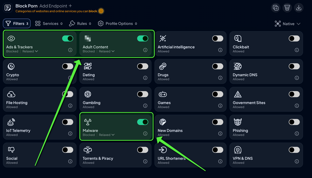This screenshot has width=312, height=178.
Task: Click the info icon on Clickbait card
Action: tap(297, 50)
